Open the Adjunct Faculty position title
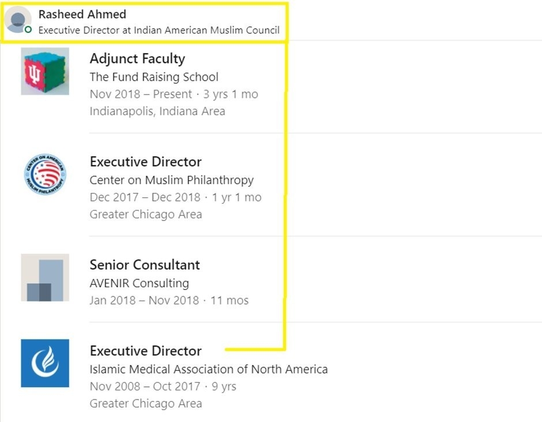Image resolution: width=542 pixels, height=422 pixels. (137, 59)
